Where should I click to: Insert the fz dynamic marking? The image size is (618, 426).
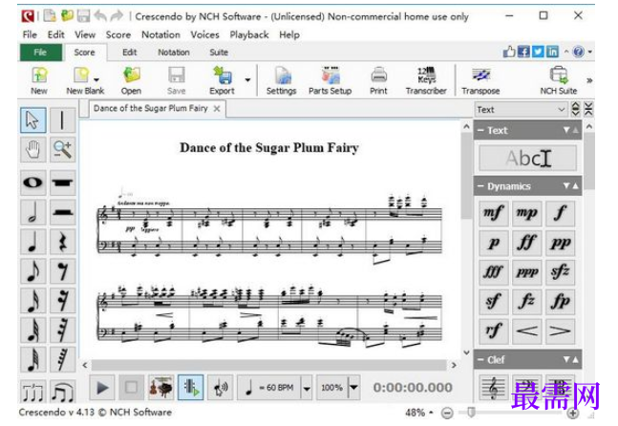click(527, 302)
